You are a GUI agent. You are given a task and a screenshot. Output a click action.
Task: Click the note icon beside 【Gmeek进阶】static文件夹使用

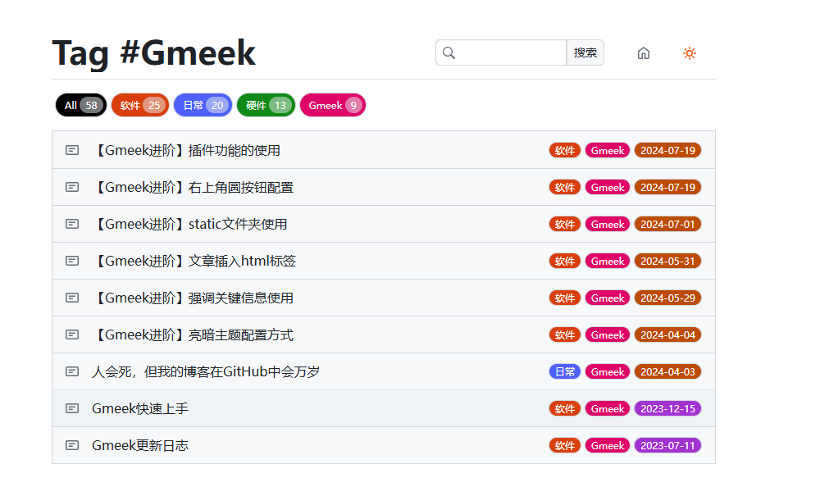tap(72, 224)
